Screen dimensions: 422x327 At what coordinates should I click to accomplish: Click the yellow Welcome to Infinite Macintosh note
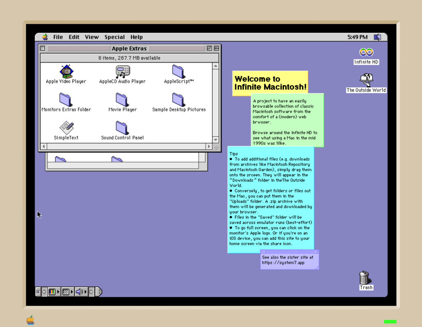coord(270,83)
